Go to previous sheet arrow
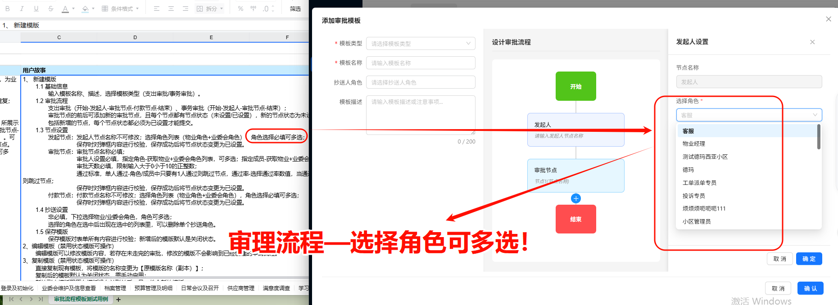 (21, 299)
